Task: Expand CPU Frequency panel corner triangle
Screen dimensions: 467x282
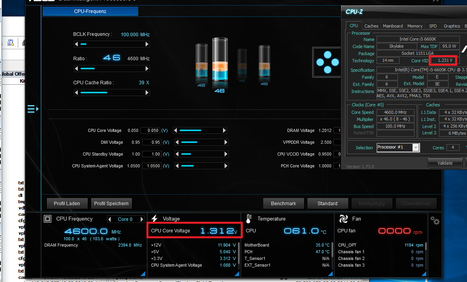Action: 143,274
